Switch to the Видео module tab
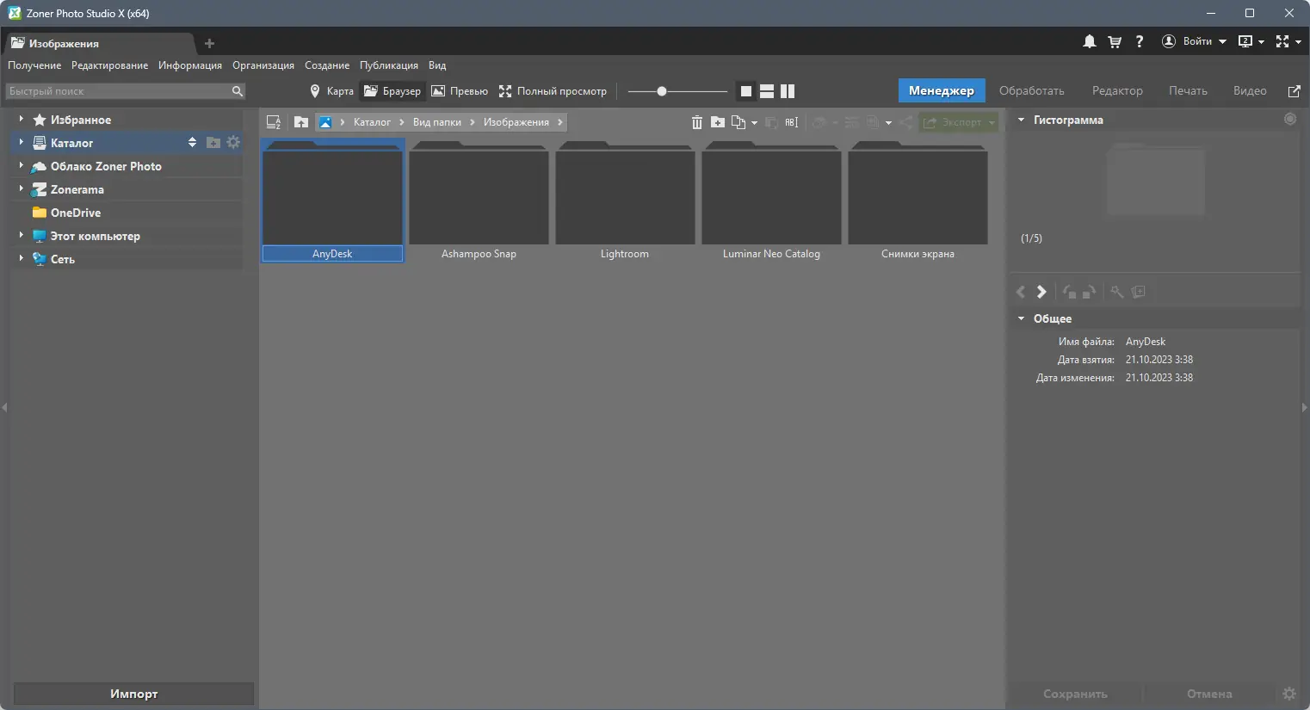 1250,90
